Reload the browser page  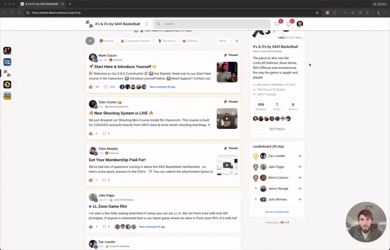coord(19,13)
